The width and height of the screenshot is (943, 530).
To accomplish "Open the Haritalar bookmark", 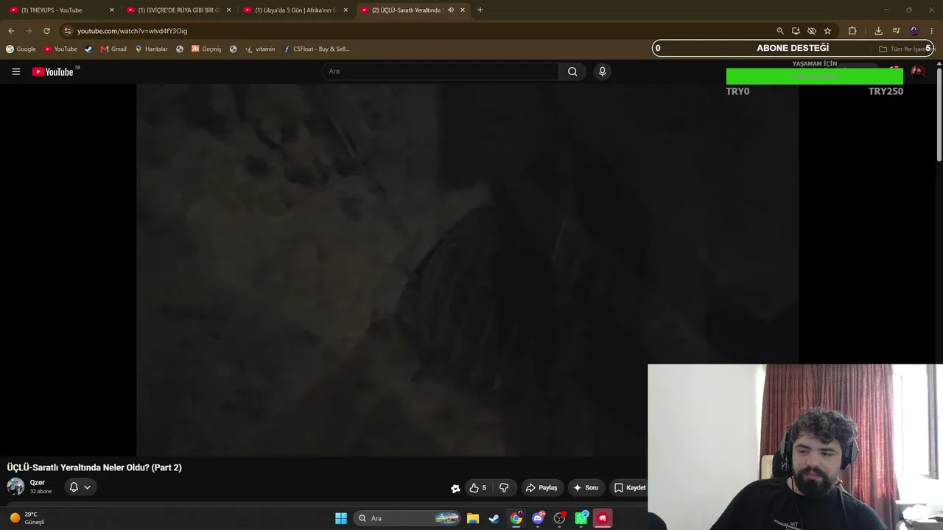I will [x=151, y=49].
